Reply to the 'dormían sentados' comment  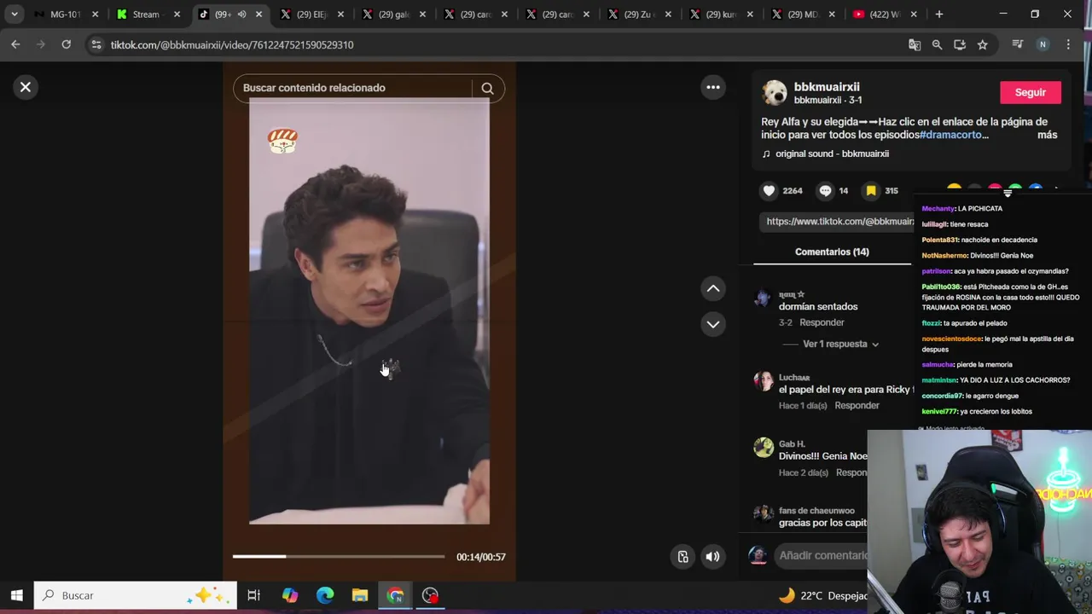pos(822,322)
